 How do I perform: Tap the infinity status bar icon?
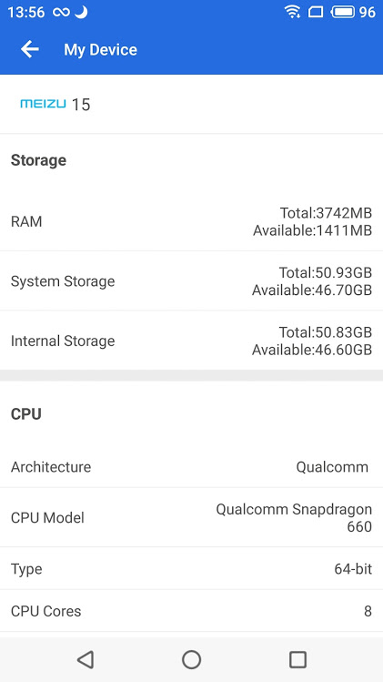click(61, 12)
